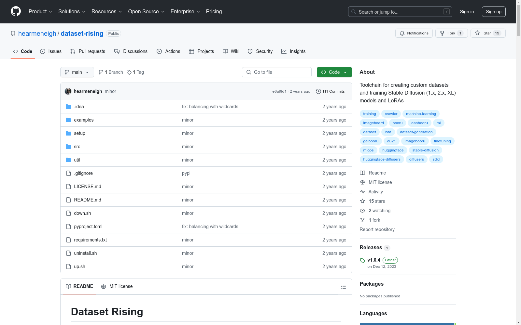The width and height of the screenshot is (521, 325).
Task: Click the pulse icon beside Activity
Action: (x=362, y=192)
